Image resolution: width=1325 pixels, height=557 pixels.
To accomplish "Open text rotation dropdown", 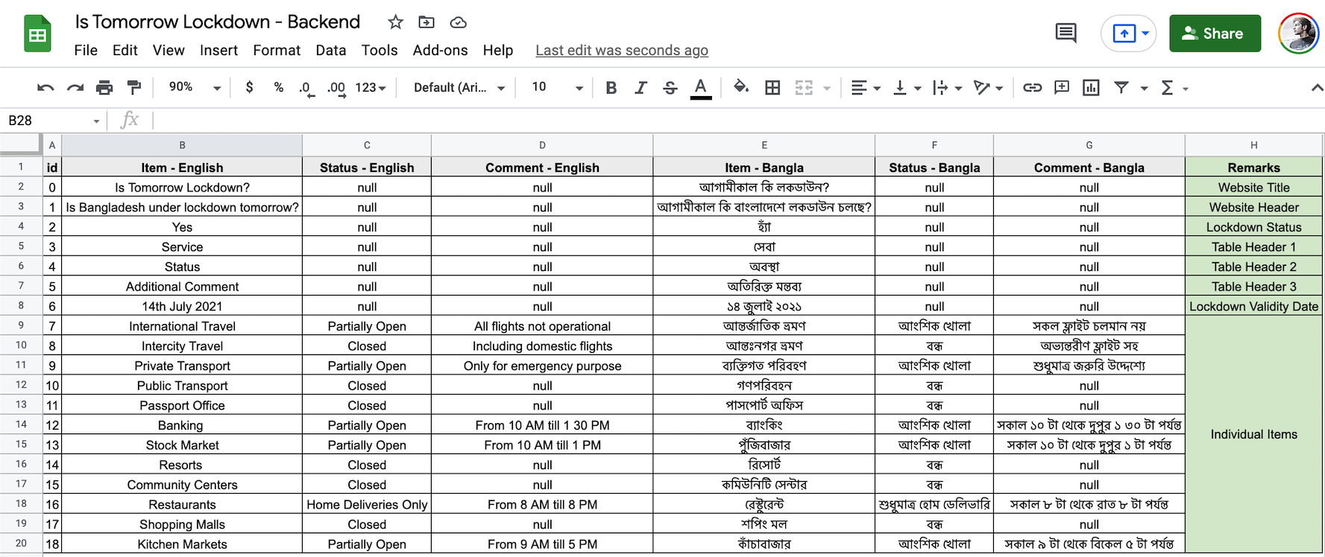I will pos(988,88).
